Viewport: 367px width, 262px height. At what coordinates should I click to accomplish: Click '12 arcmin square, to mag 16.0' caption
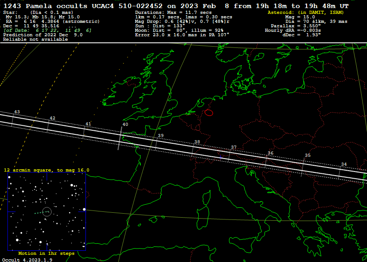point(47,170)
